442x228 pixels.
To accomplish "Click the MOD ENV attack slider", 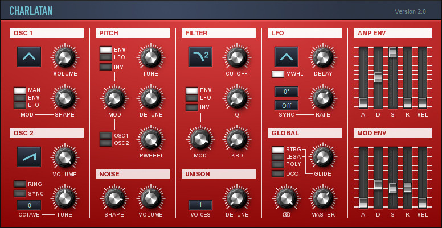I will tap(363, 177).
